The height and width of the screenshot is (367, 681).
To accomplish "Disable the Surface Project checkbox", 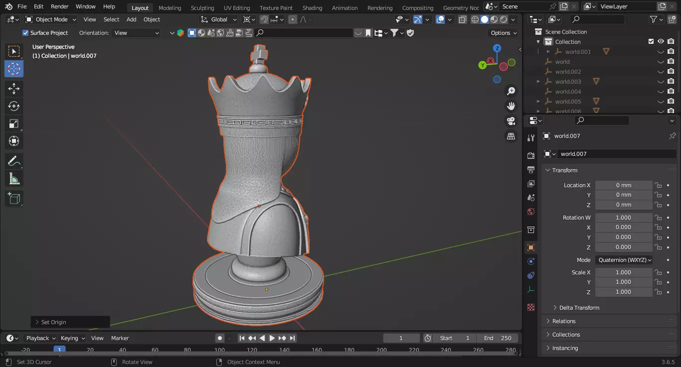I will point(25,33).
